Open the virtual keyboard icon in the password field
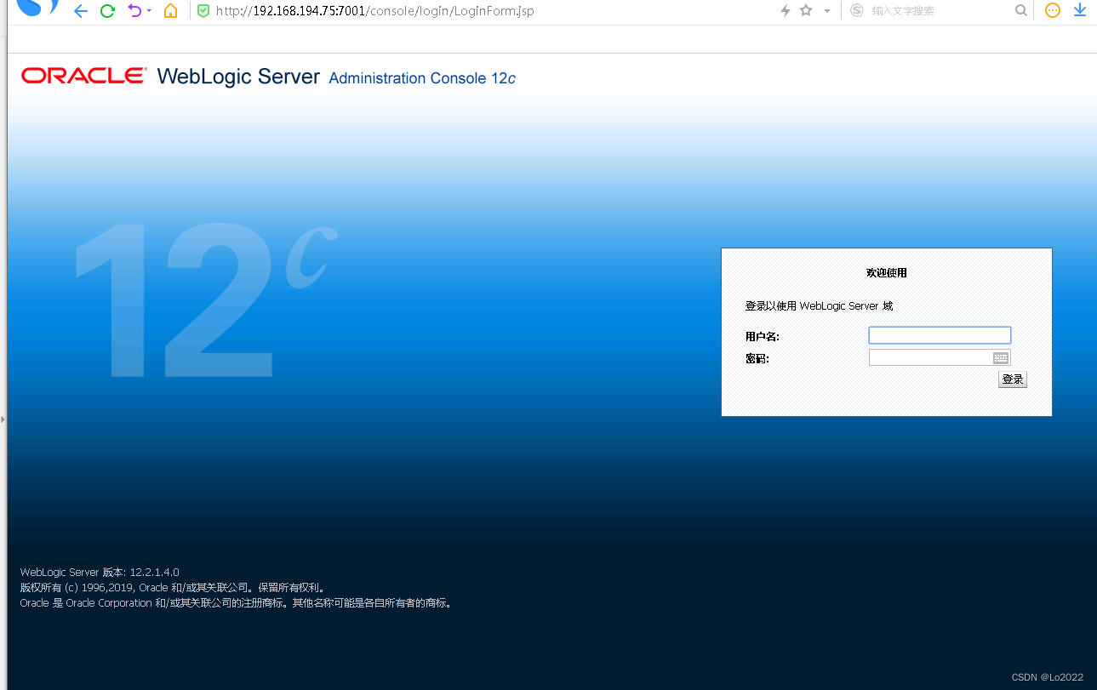This screenshot has height=690, width=1097. point(1001,358)
